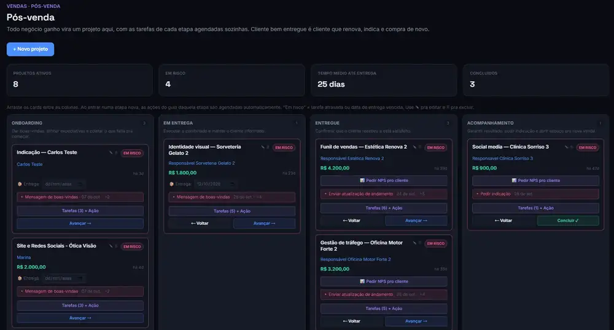Open Mensagem de boas-vindas task on Ótica Visão card
This screenshot has width=614, height=330.
pos(80,291)
